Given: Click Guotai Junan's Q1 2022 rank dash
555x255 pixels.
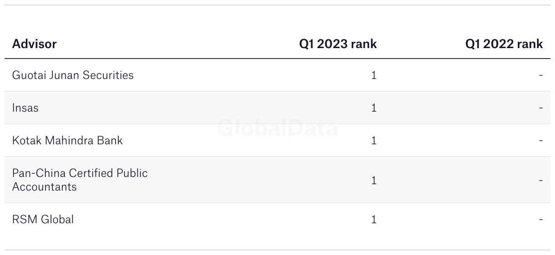Looking at the screenshot, I should [x=540, y=75].
